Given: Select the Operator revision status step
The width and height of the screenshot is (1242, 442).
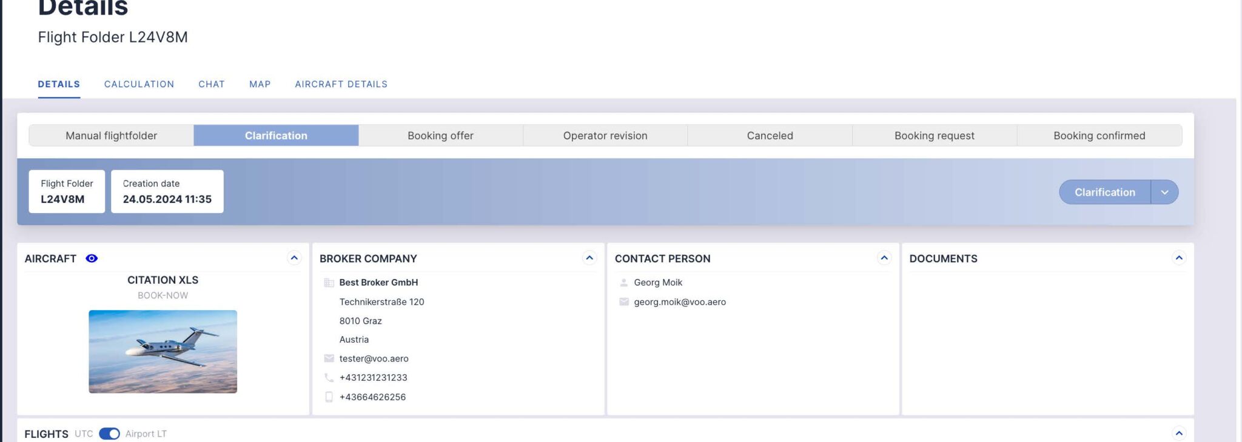Looking at the screenshot, I should [x=605, y=136].
